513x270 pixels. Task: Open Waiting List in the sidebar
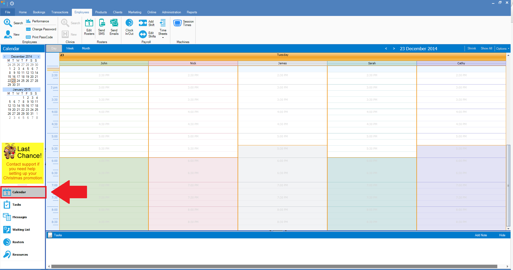[21, 230]
